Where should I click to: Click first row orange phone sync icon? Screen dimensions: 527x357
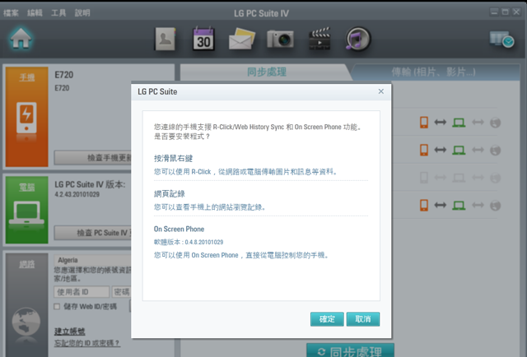pyautogui.click(x=424, y=123)
